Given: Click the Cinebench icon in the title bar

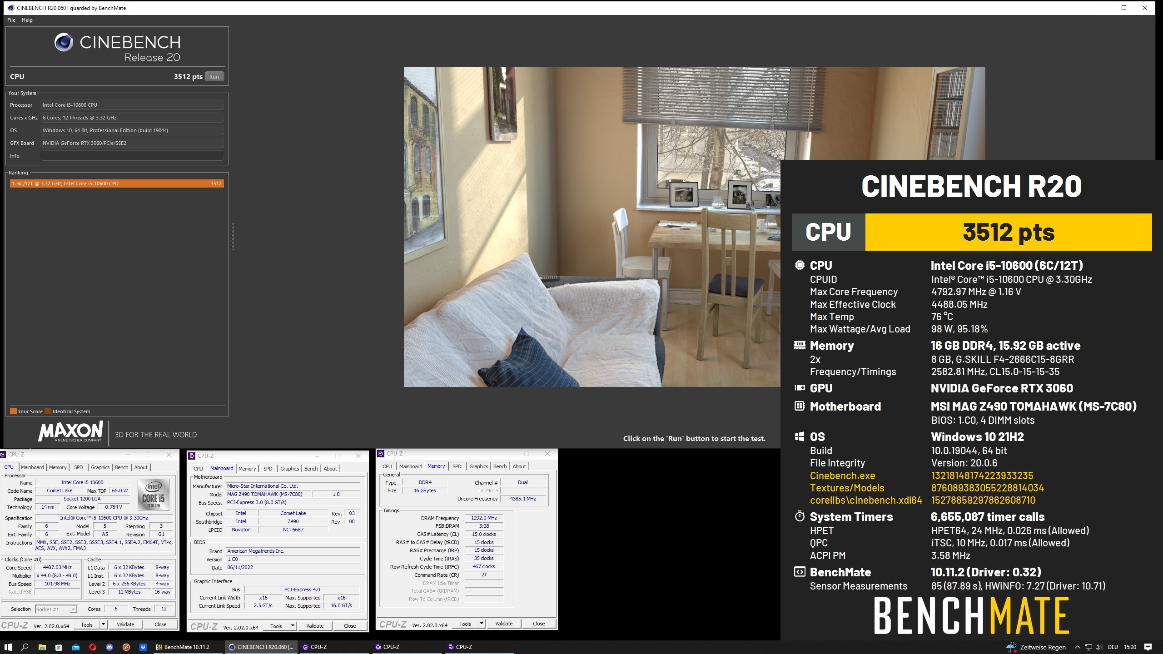Looking at the screenshot, I should coord(10,8).
